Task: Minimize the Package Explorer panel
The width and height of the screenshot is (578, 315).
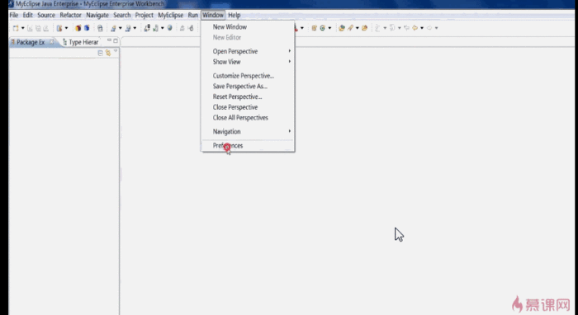Action: (109, 40)
